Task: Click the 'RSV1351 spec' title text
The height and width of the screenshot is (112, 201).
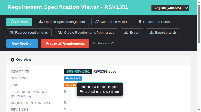Action: [x=105, y=72]
